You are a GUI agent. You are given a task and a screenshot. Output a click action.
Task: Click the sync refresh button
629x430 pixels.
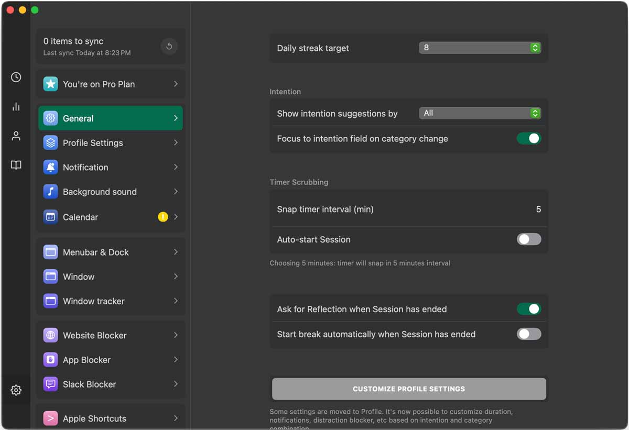point(169,46)
